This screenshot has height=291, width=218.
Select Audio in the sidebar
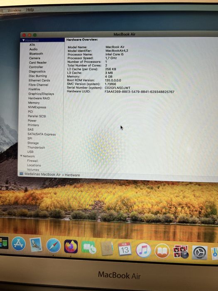(x=33, y=49)
